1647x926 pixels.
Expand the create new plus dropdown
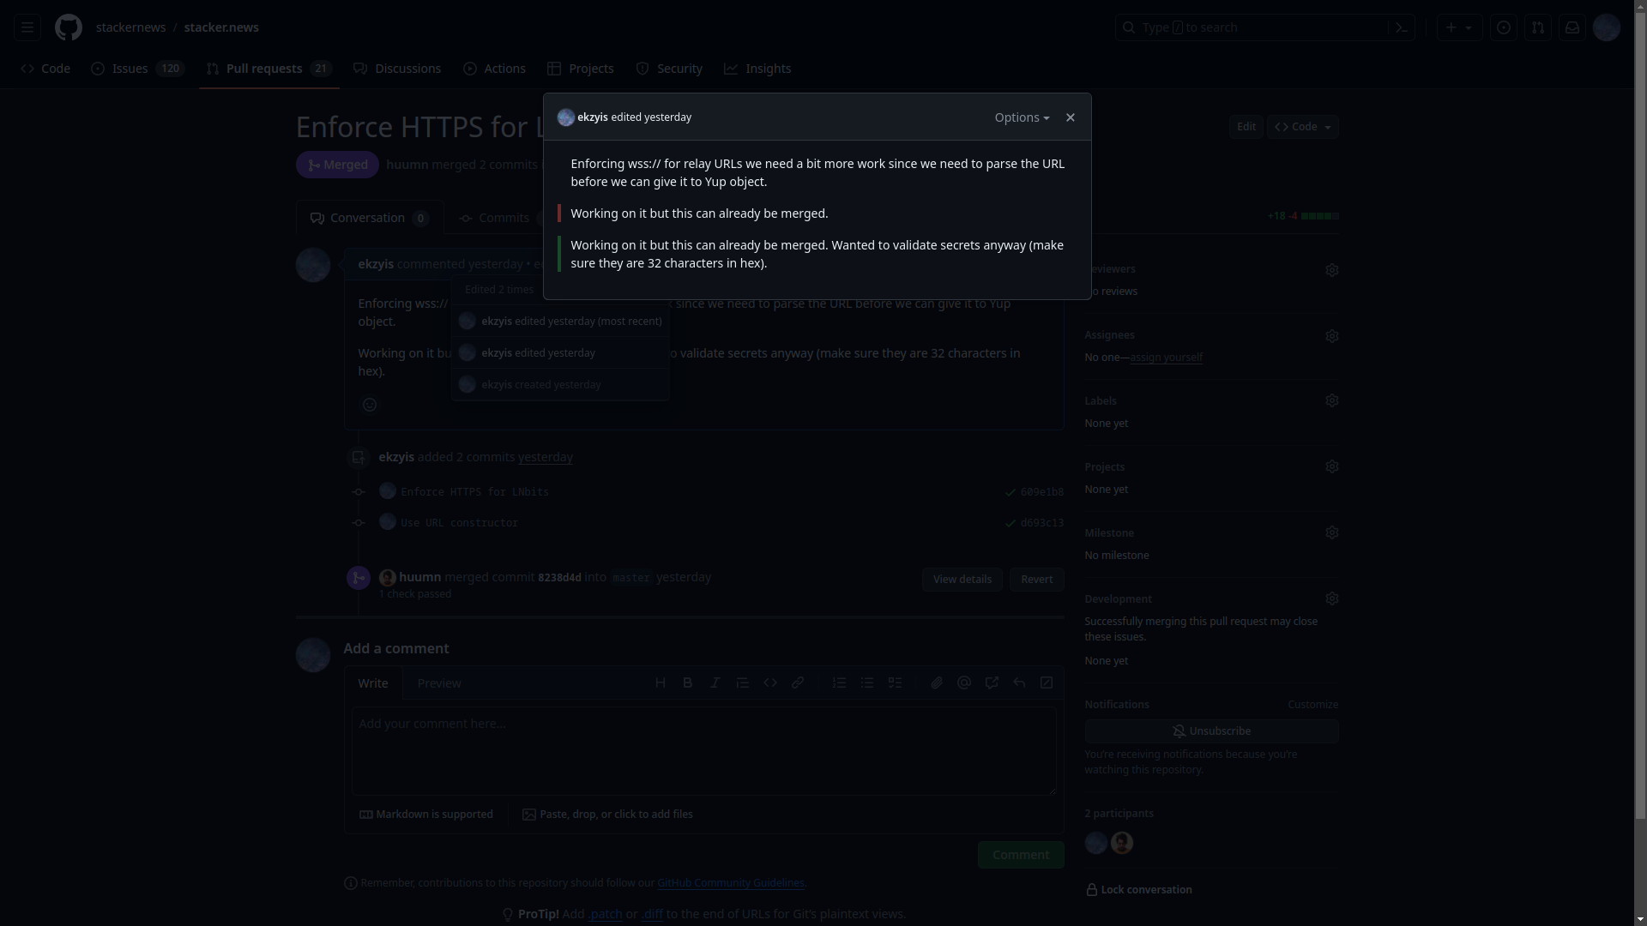(1458, 27)
